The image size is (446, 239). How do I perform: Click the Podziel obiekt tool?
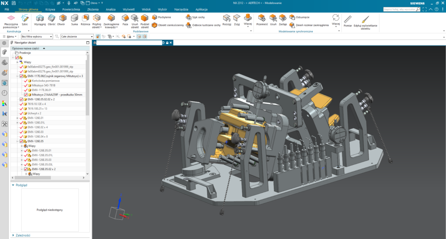pos(145,21)
